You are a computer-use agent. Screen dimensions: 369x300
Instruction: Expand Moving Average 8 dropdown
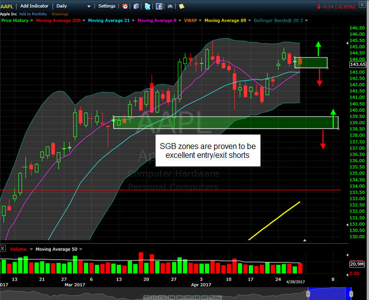click(180, 21)
